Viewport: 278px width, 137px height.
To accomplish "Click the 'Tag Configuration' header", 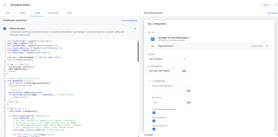I will coord(157,24).
